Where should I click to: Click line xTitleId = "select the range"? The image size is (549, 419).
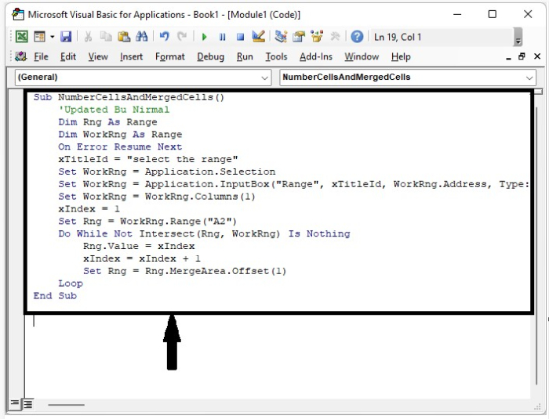coord(148,159)
